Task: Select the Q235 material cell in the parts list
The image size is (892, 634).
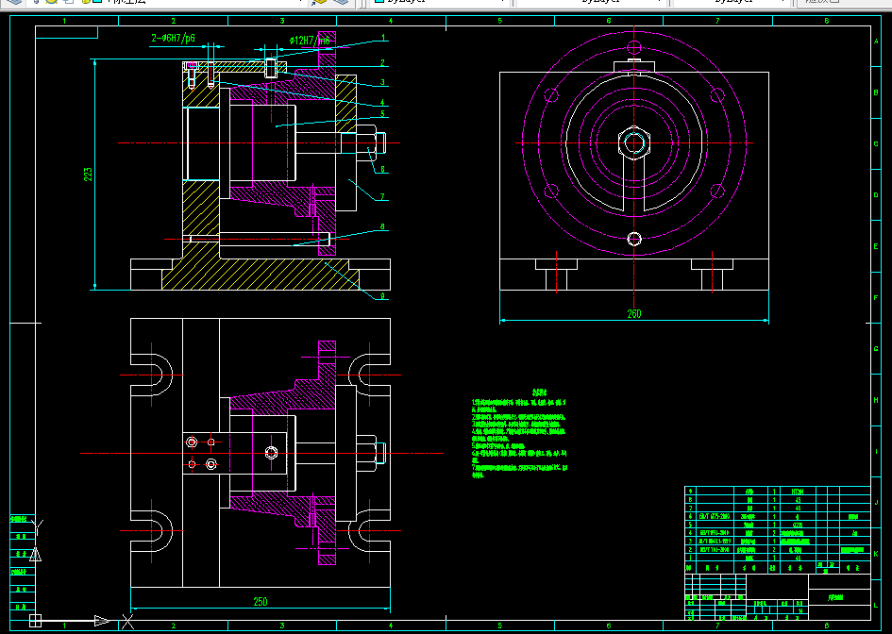Action: [798, 525]
